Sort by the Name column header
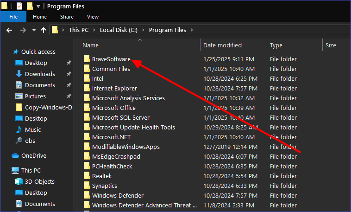 coord(90,45)
